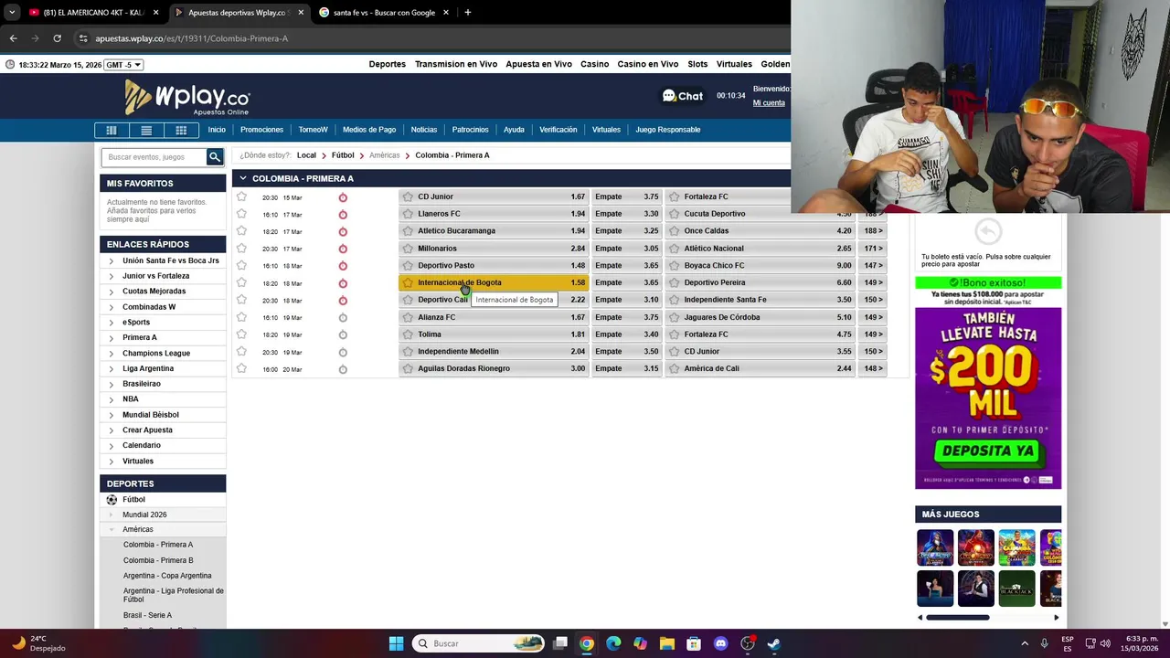Go to Medios de Pago navbar item
The image size is (1170, 658).
pyautogui.click(x=369, y=130)
